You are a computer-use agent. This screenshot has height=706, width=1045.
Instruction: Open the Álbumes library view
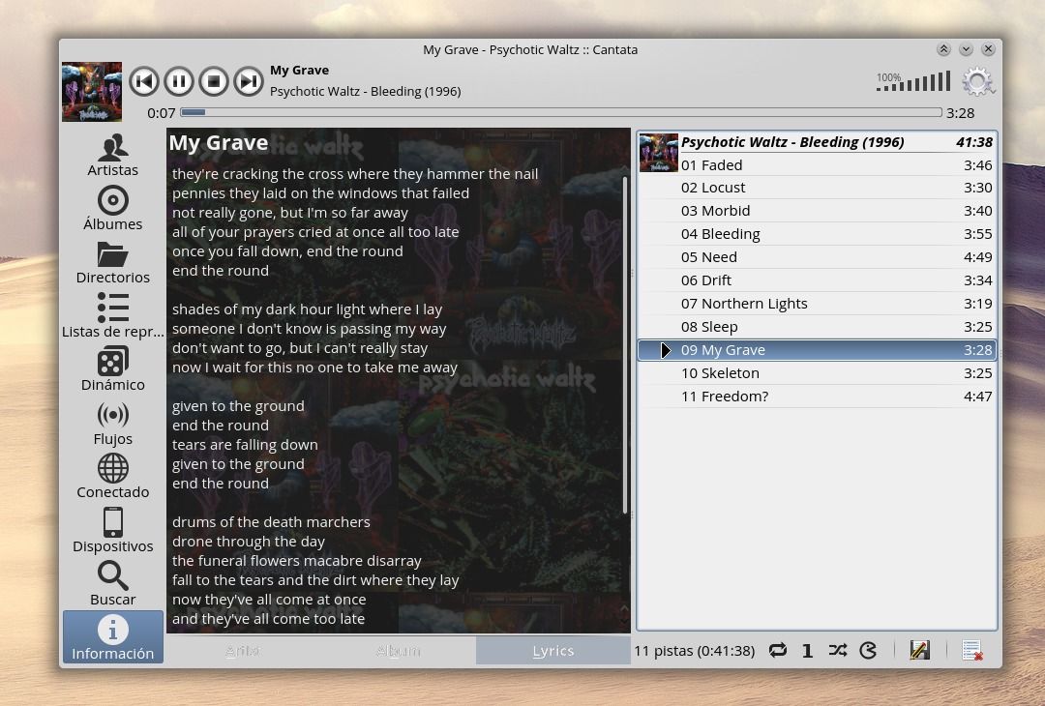pyautogui.click(x=113, y=209)
